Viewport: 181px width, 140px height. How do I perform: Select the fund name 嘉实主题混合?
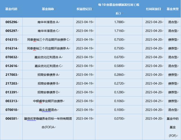[48, 110]
